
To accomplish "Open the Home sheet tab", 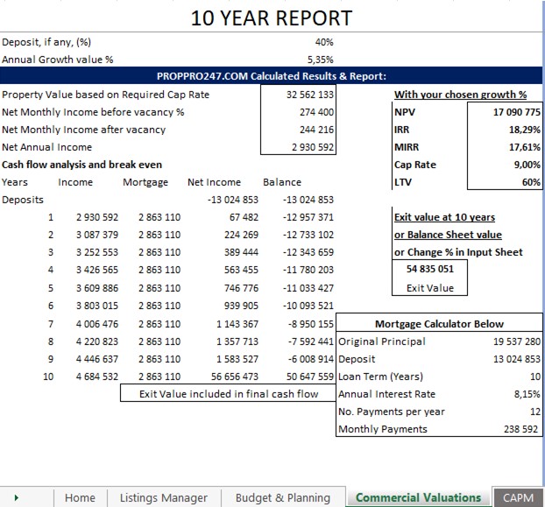I will 80,497.
